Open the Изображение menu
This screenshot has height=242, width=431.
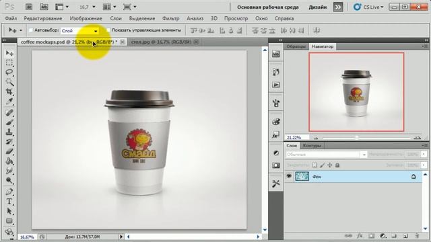tap(86, 18)
